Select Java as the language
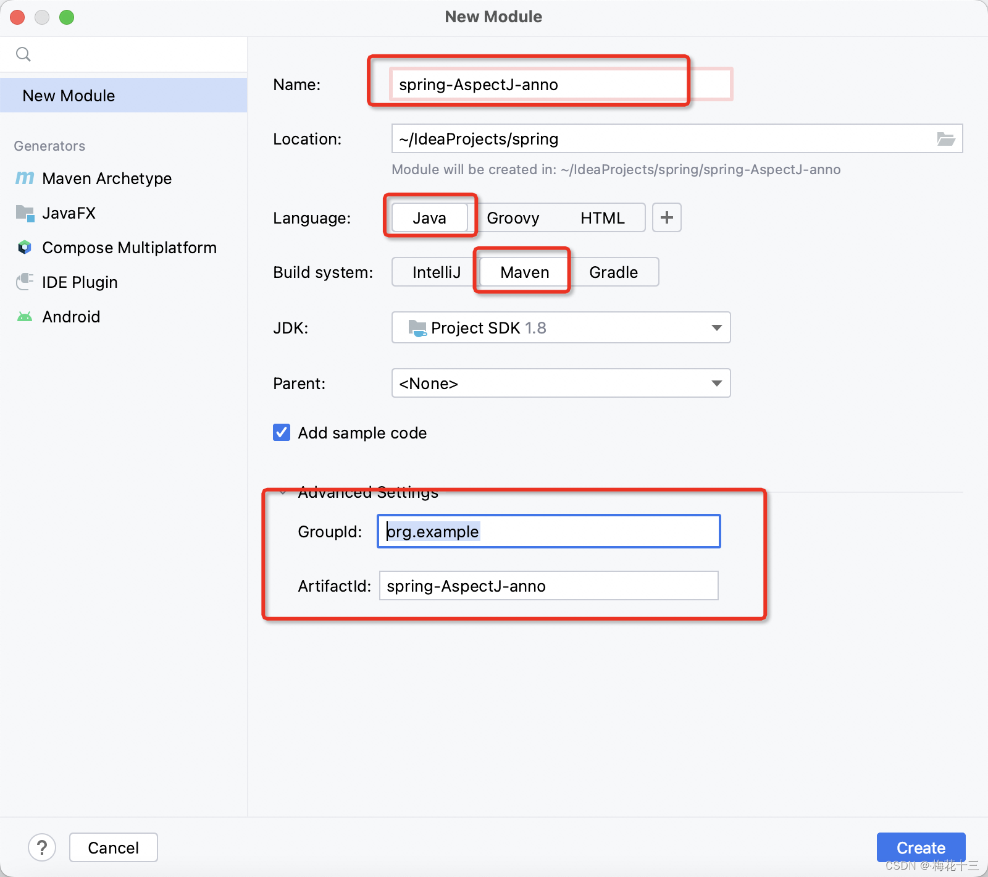Screen dimensions: 988x877 tap(430, 218)
